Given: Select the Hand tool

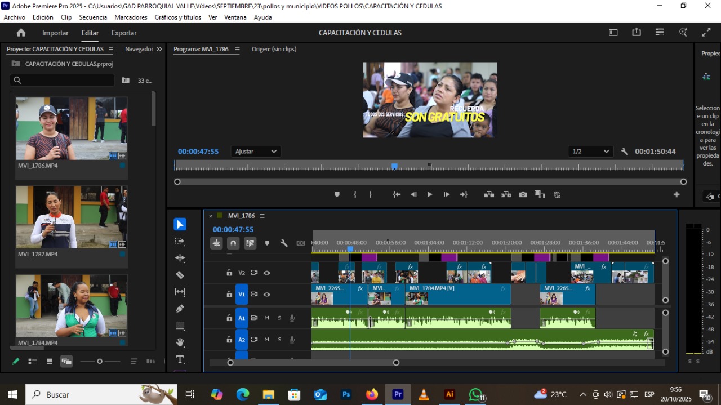Looking at the screenshot, I should click(x=180, y=342).
